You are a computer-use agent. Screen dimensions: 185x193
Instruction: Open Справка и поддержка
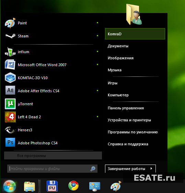coord(128,144)
